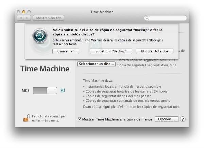Open the Seleccionar un disc… picker
This screenshot has width=204, height=148.
96,64
